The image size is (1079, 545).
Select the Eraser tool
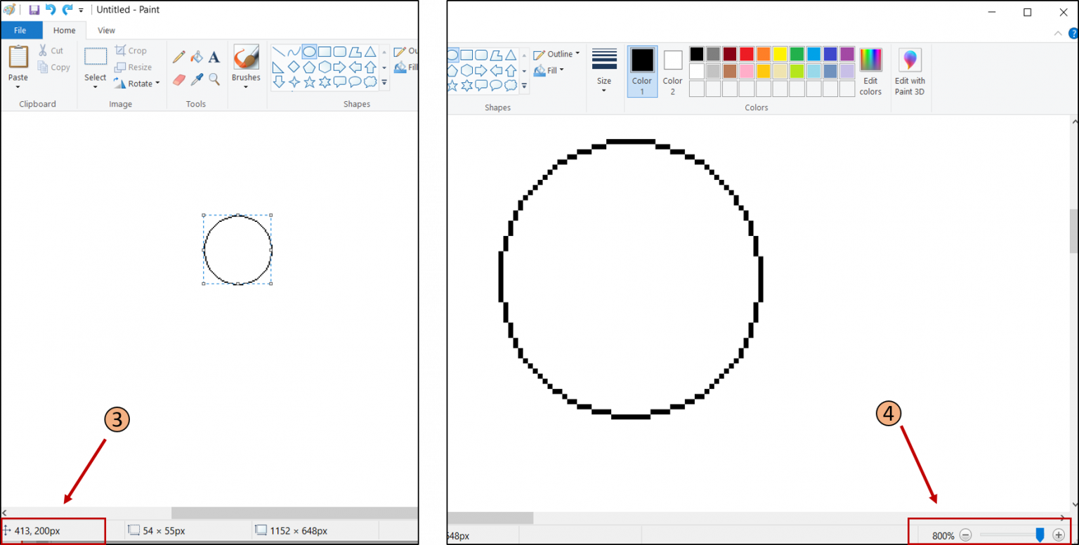point(179,79)
